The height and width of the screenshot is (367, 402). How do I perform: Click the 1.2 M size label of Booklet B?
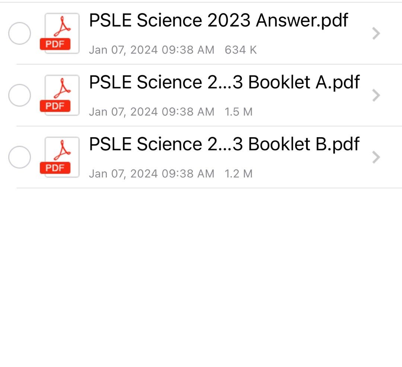pos(238,173)
